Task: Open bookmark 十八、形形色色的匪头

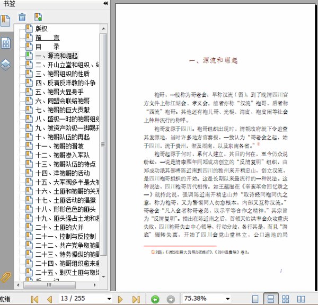Action: coord(65,209)
